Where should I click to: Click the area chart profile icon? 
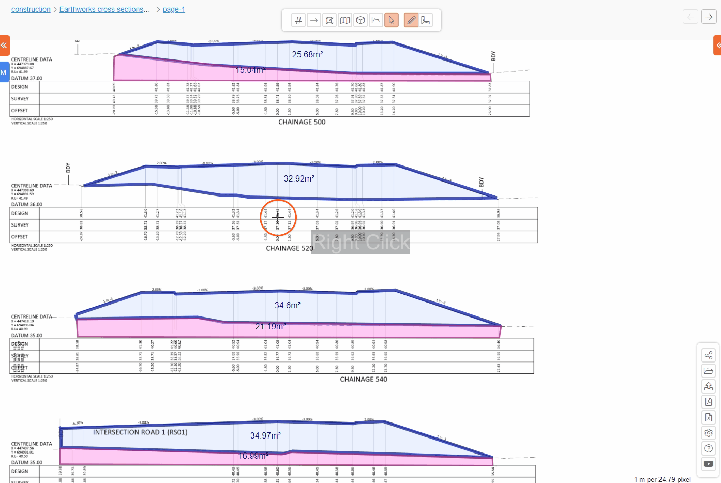pyautogui.click(x=376, y=20)
